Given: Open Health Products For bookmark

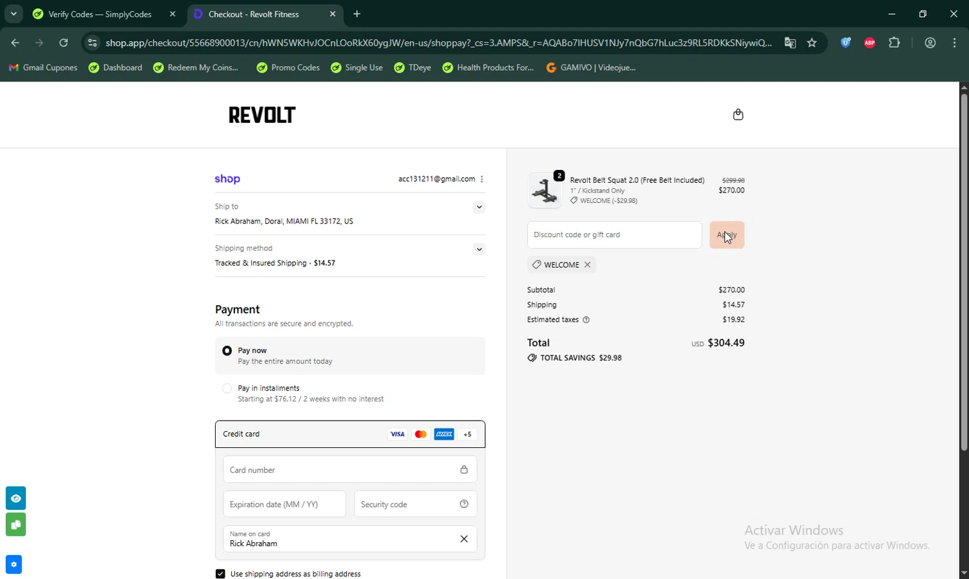Looking at the screenshot, I should [488, 67].
